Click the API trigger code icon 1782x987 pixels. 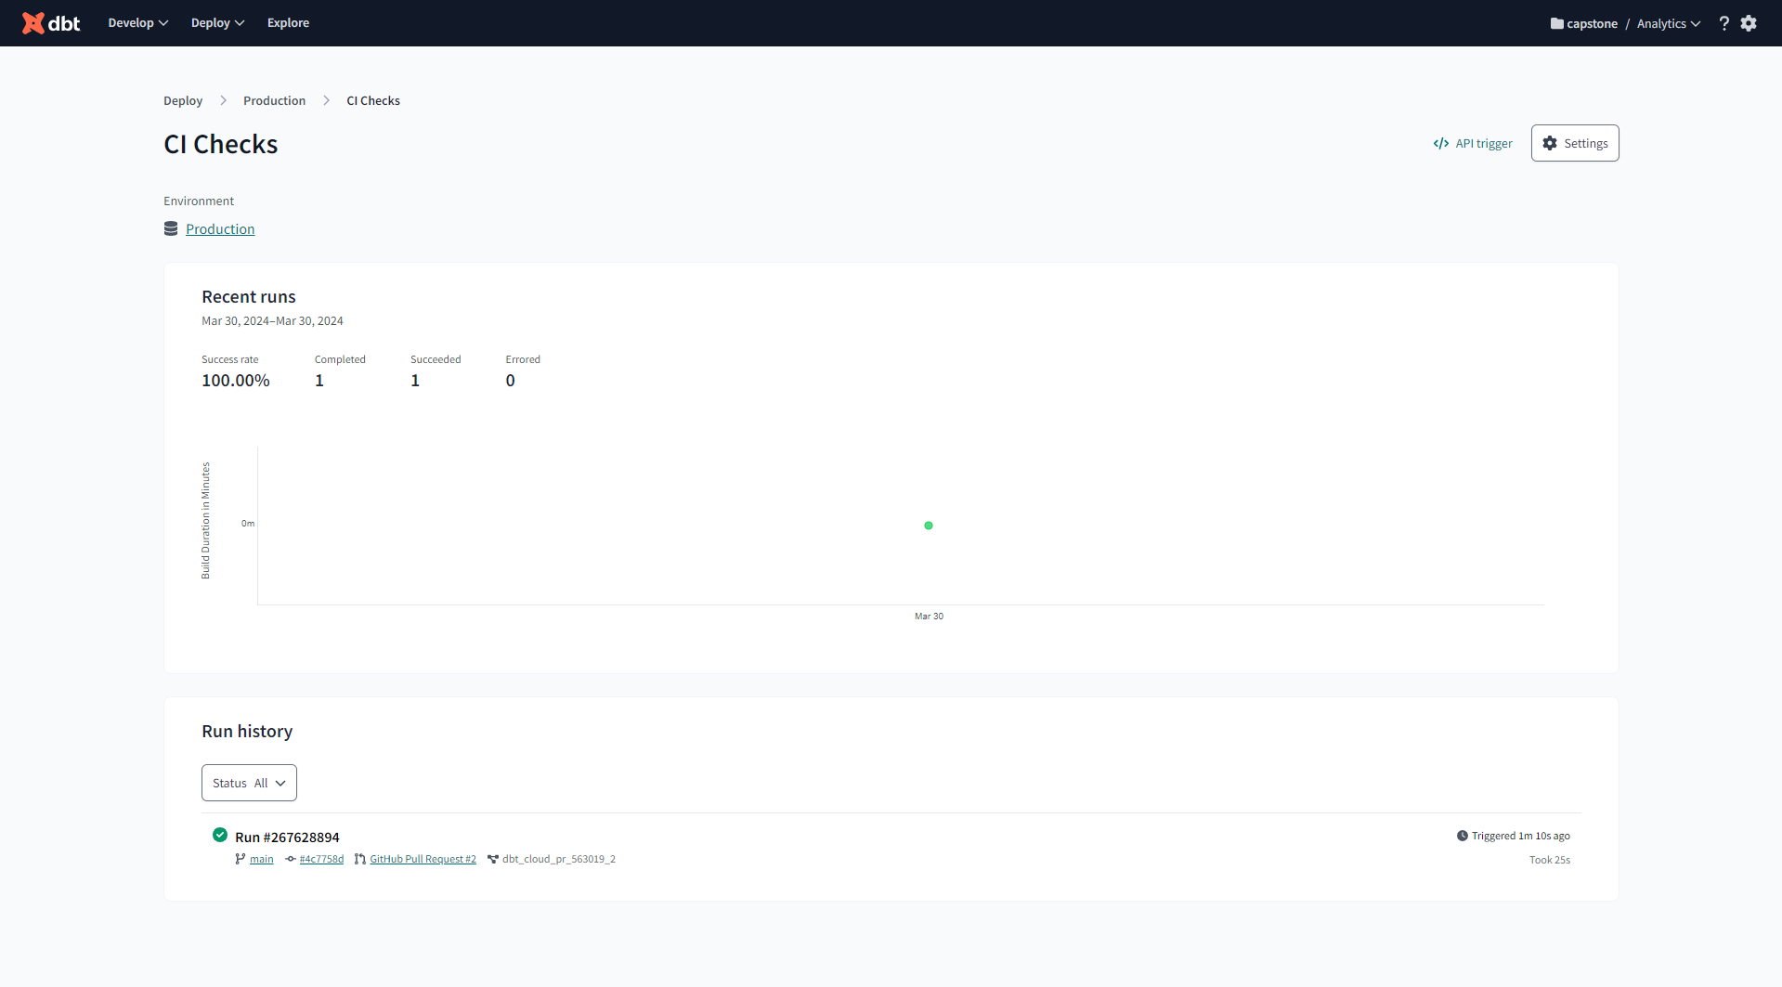[x=1440, y=143]
